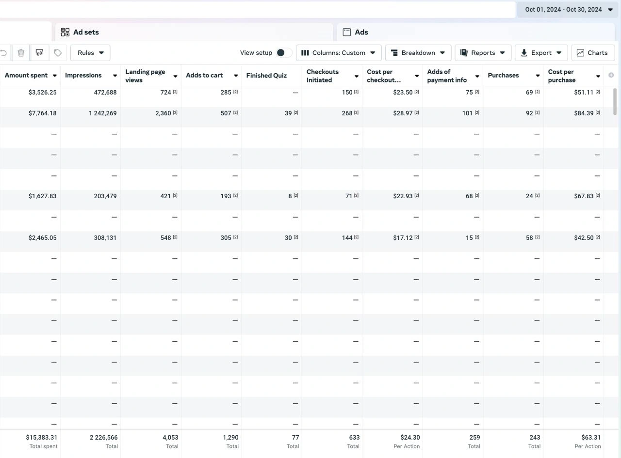Open the Rules dropdown
The image size is (621, 458).
tap(90, 53)
